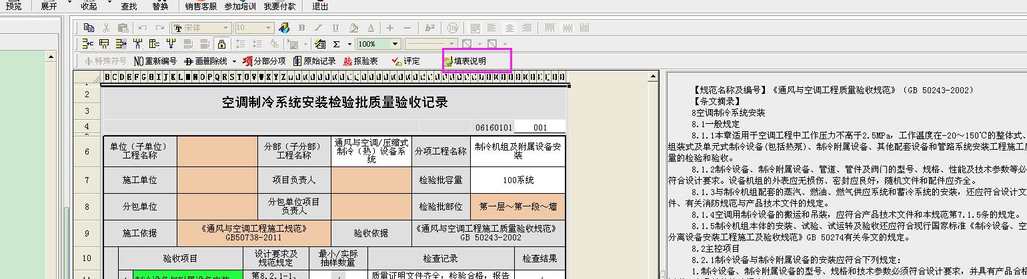Viewport: 1027px width, 279px height.
Task: Click the Sigma sum icon
Action: click(337, 44)
